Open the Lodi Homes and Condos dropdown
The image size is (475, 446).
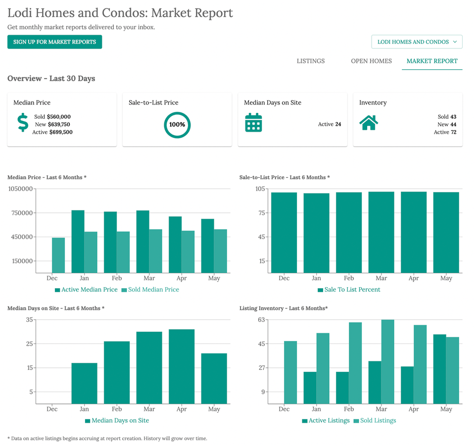(x=417, y=42)
